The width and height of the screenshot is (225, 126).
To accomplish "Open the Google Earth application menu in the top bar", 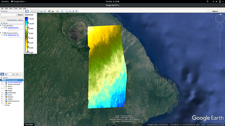I will point(18,1).
